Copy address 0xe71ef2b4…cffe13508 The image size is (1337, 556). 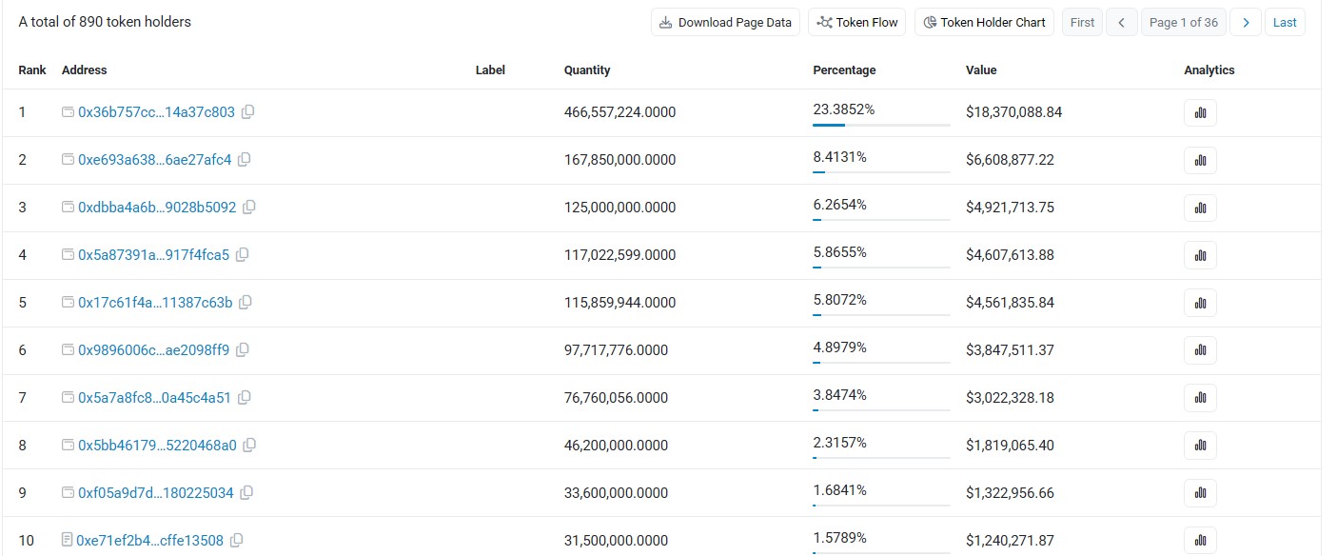pos(237,541)
